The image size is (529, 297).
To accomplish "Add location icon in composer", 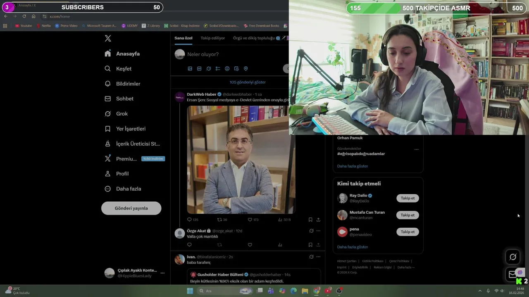I will tap(245, 69).
